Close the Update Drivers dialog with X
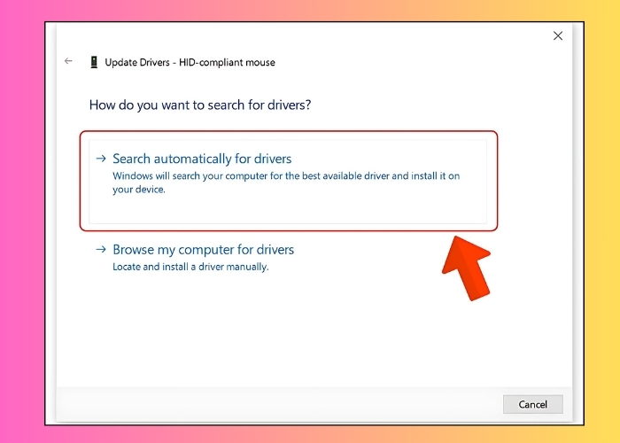 pos(557,36)
